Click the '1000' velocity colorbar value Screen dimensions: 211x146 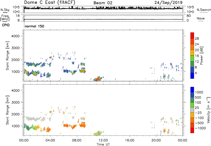199,92
